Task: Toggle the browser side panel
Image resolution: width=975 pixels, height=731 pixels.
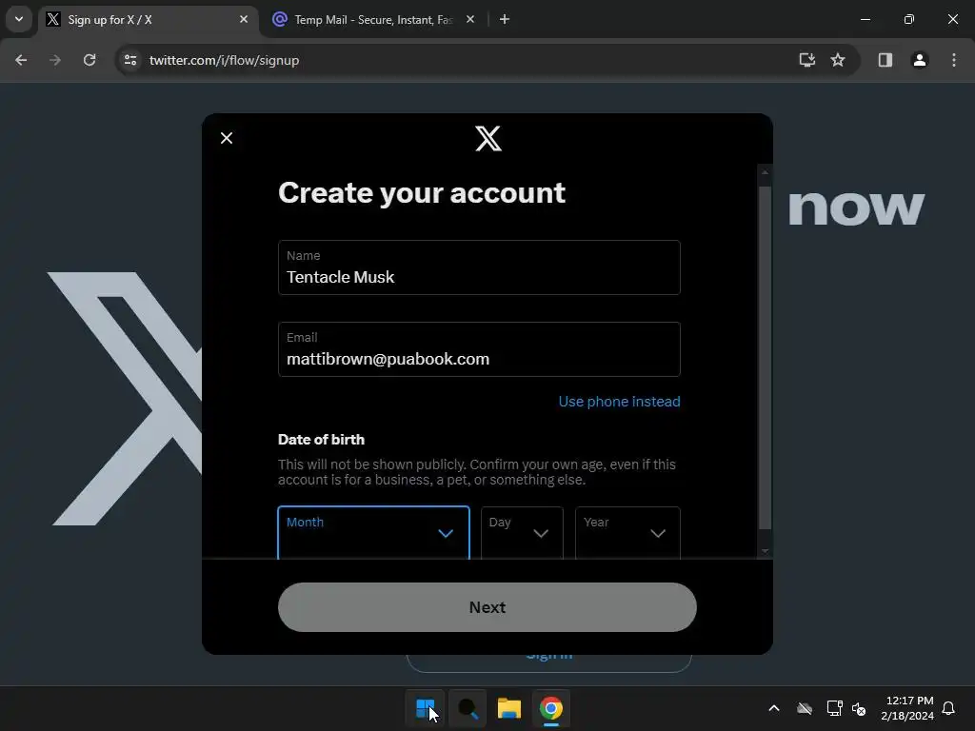Action: (x=885, y=60)
